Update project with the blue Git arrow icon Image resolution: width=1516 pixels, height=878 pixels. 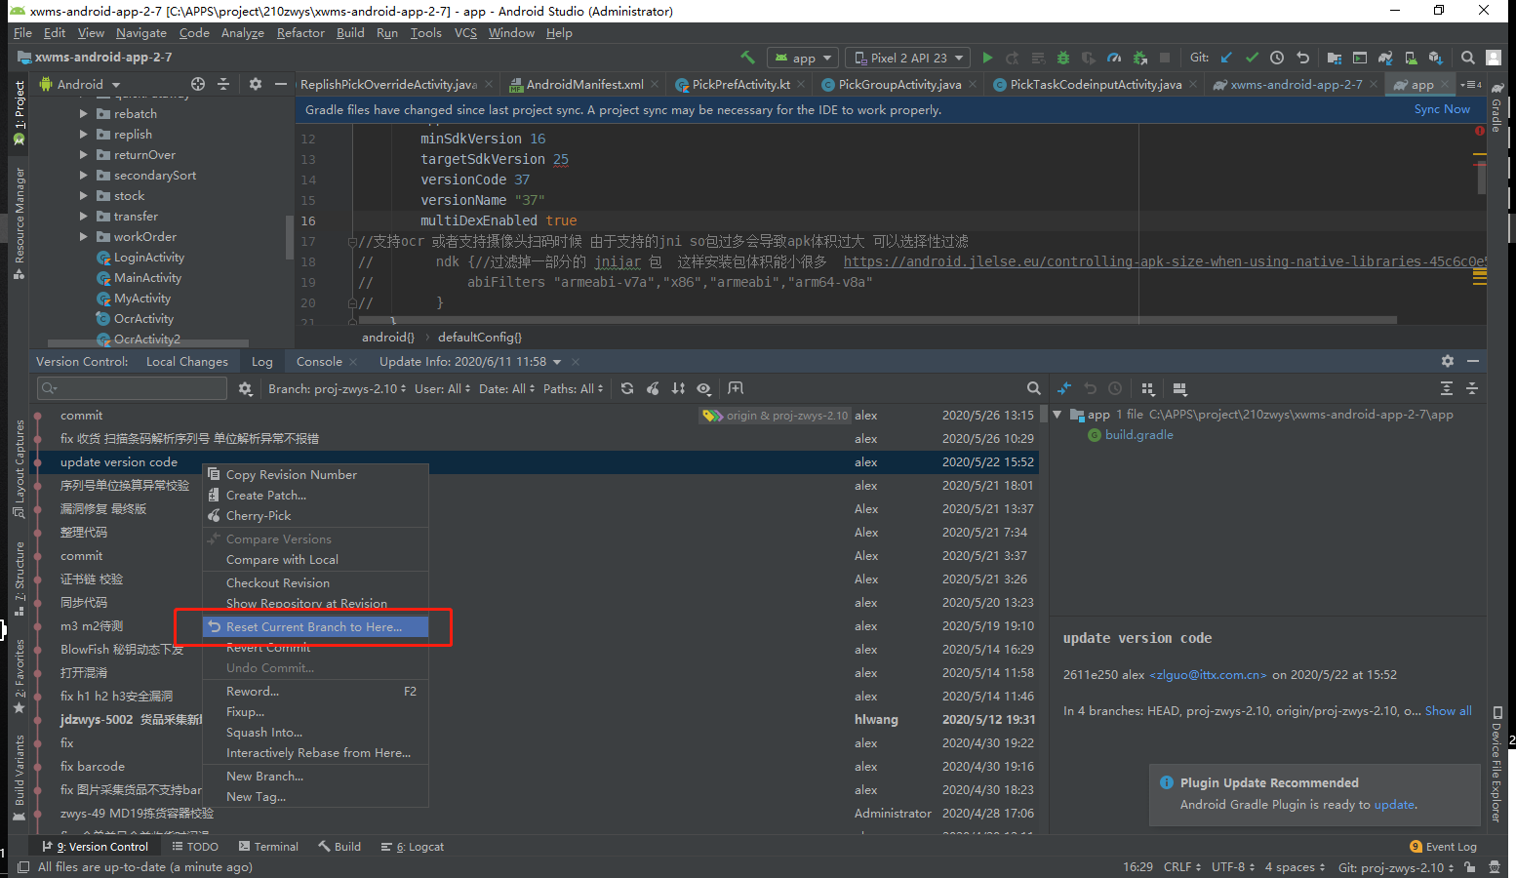[1225, 58]
